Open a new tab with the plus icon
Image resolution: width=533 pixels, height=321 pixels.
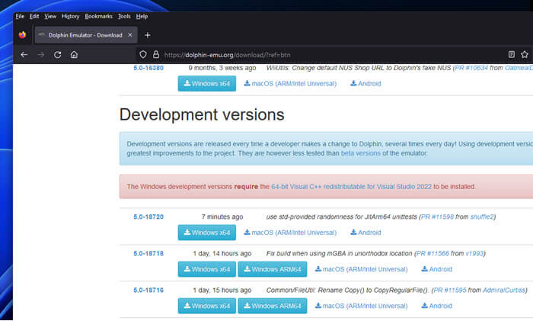[148, 35]
